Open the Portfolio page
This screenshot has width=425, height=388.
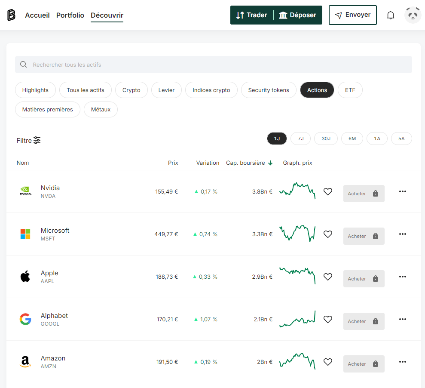click(x=70, y=15)
